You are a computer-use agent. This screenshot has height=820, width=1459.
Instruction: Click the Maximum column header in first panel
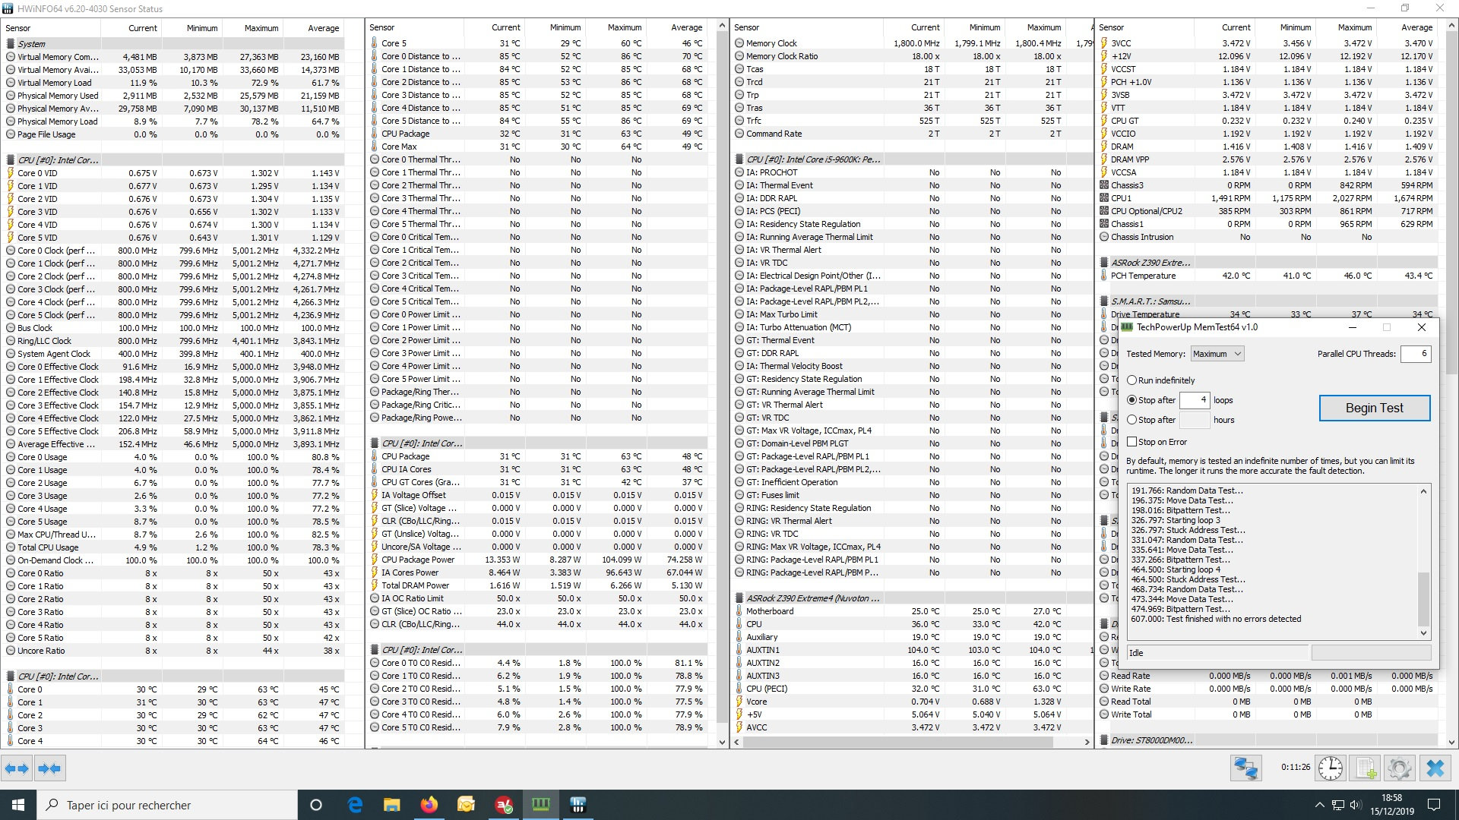[x=261, y=28]
